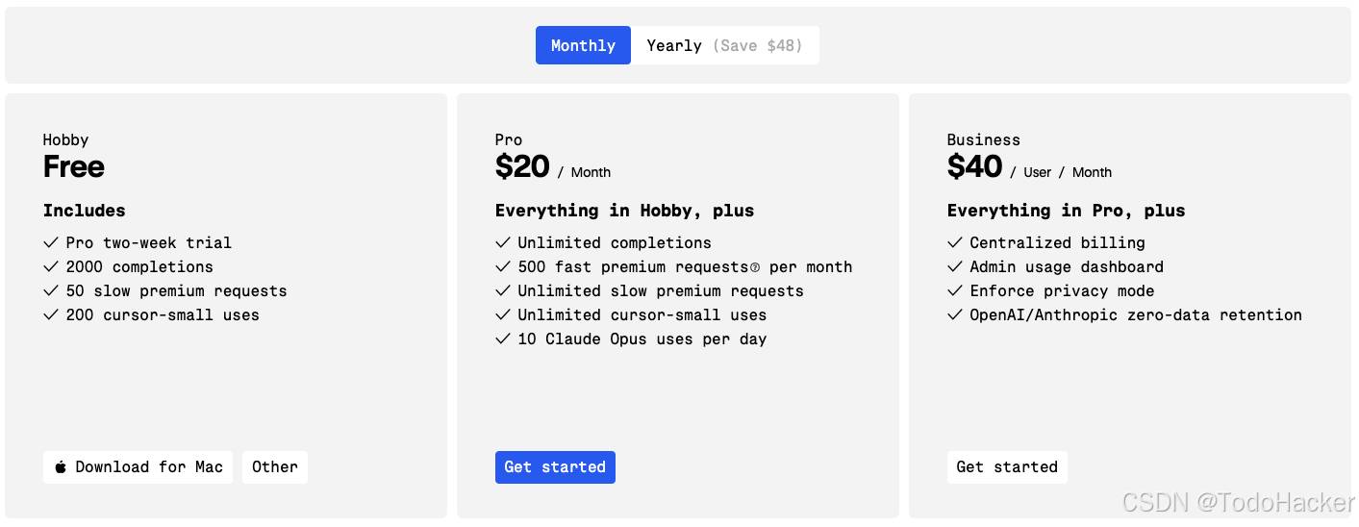Get started with the Pro plan
Image resolution: width=1359 pixels, height=527 pixels.
555,467
